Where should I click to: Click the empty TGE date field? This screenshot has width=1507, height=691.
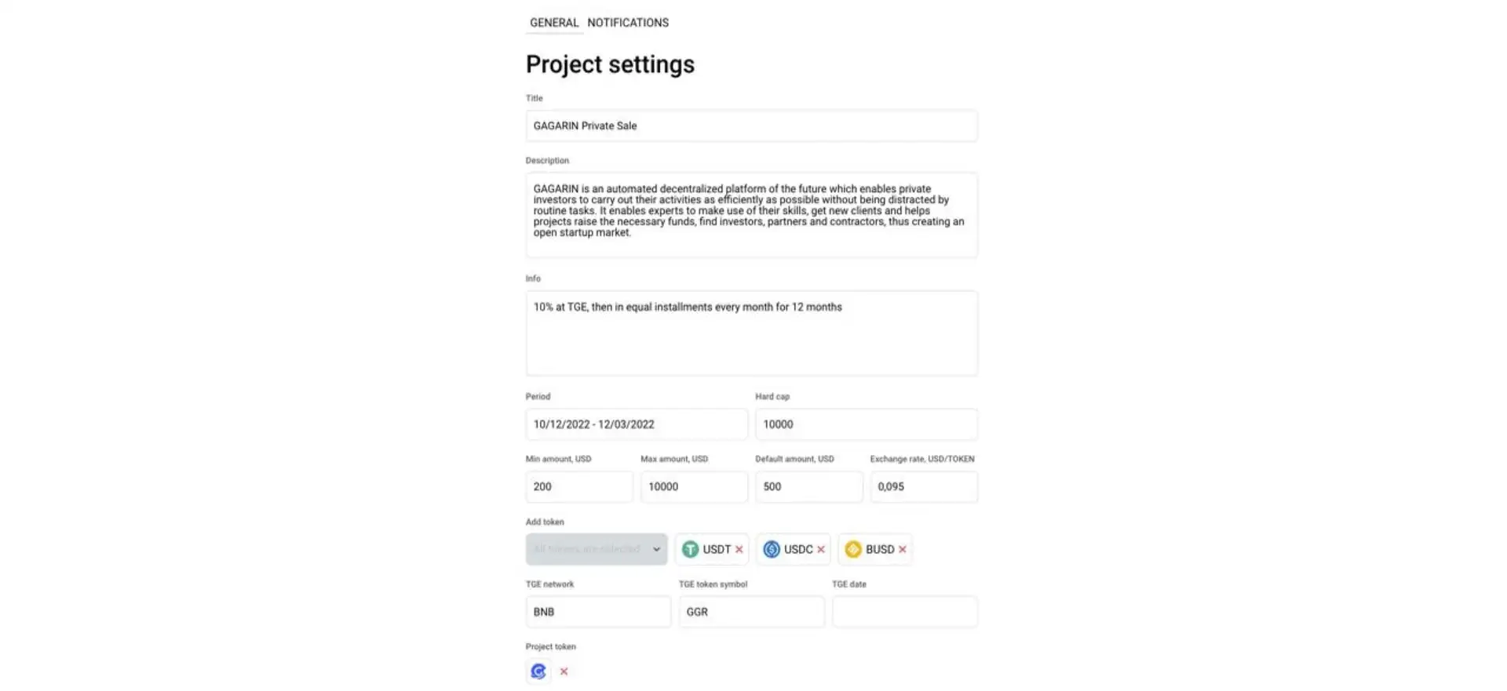(x=904, y=612)
